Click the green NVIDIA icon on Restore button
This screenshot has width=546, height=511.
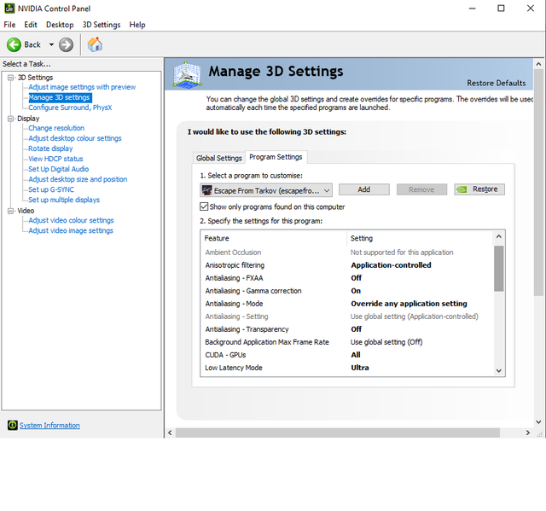point(462,189)
